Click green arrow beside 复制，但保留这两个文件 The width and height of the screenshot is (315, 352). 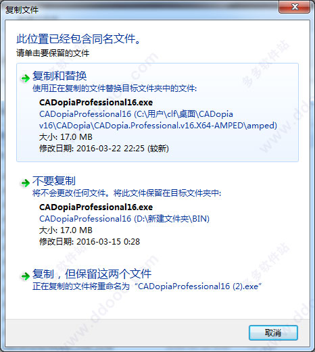click(x=25, y=276)
